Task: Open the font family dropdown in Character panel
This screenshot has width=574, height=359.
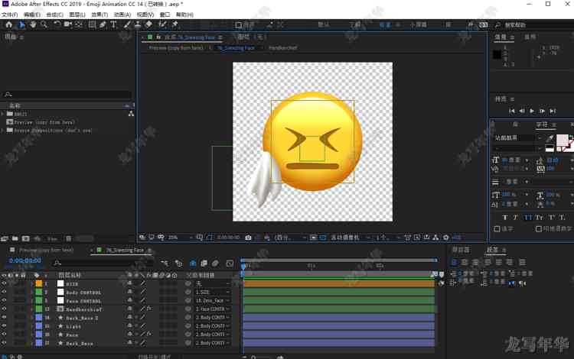Action: click(x=518, y=137)
